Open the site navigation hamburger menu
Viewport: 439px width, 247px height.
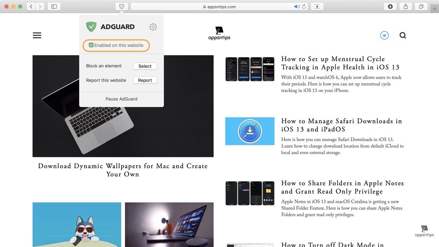(x=37, y=35)
